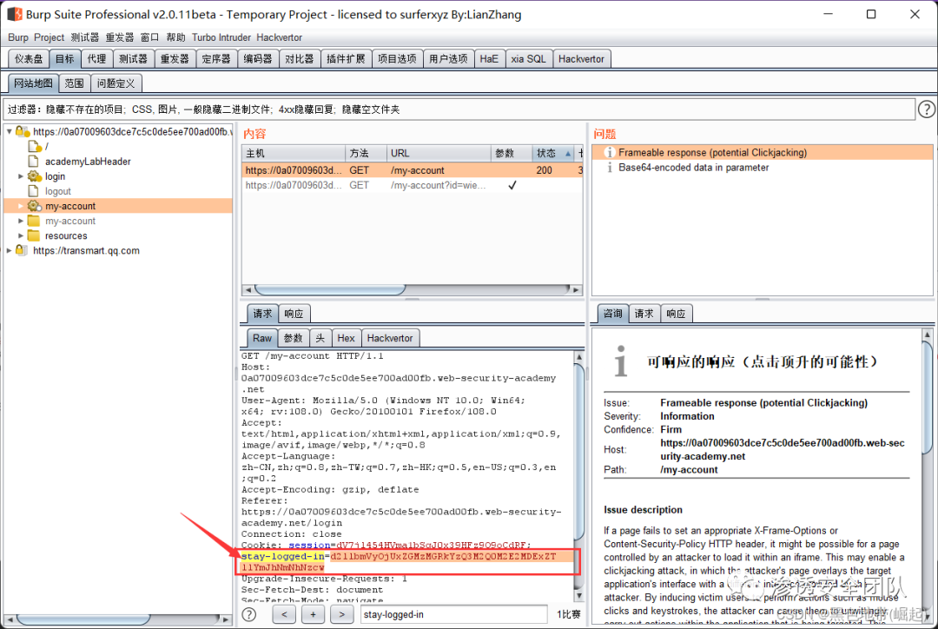The height and width of the screenshot is (629, 938).
Task: Expand the resources folder node
Action: coord(20,235)
